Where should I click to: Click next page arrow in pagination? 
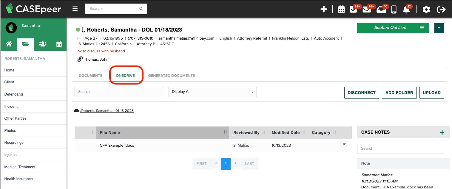point(236,163)
